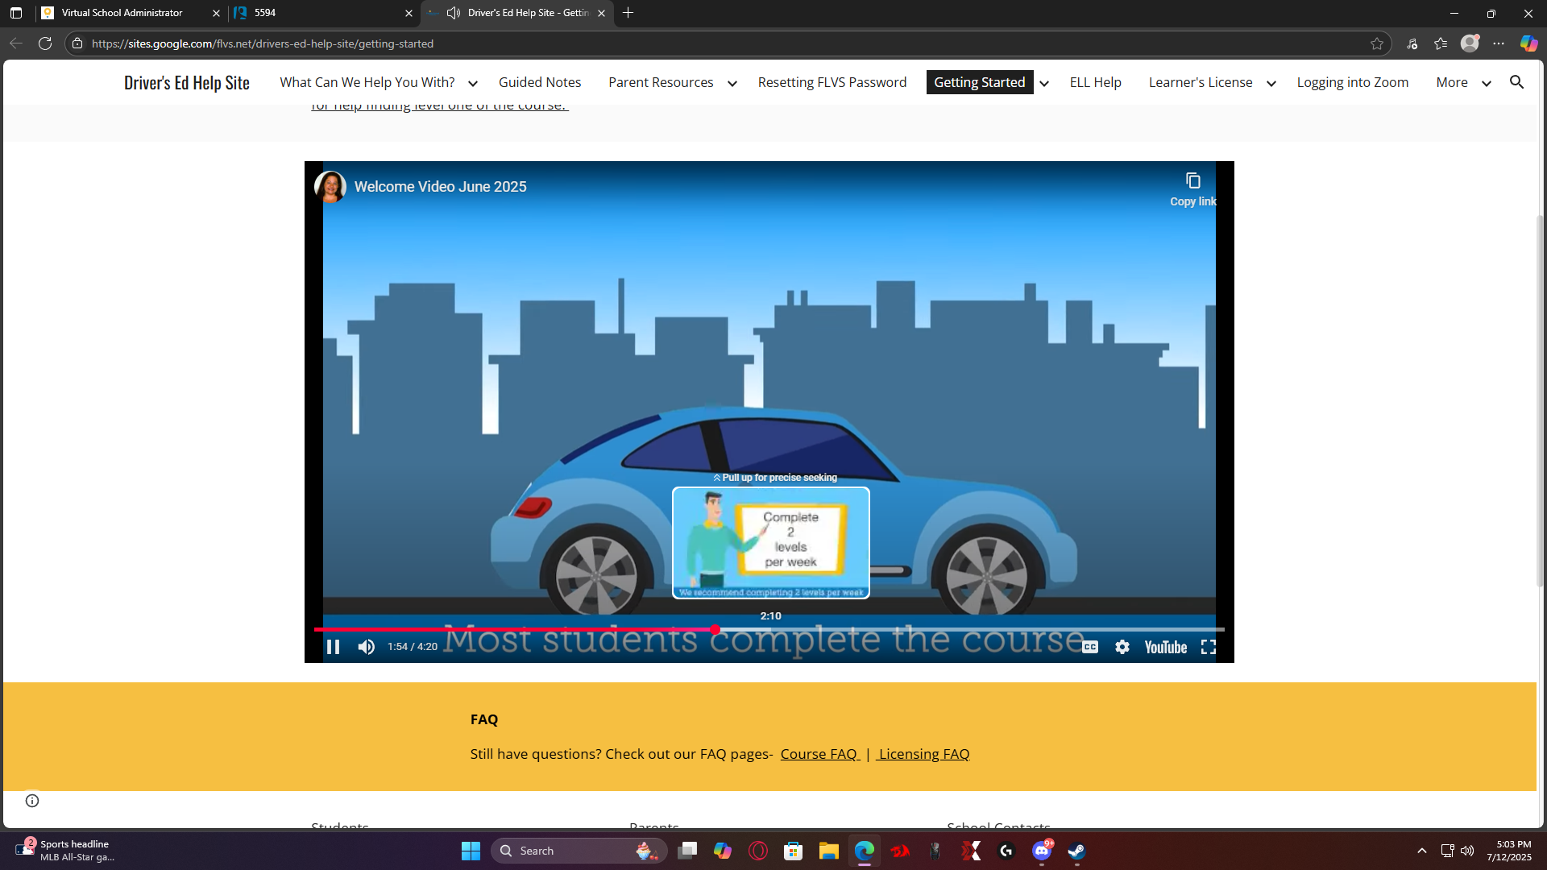Expand What Can We Help You With dropdown

(473, 83)
